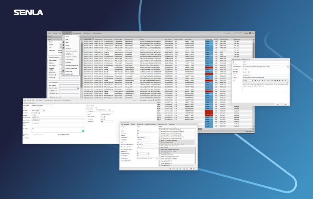313x199 pixels.
Task: Open the Order Operations dropdown menu
Action: tap(77, 33)
